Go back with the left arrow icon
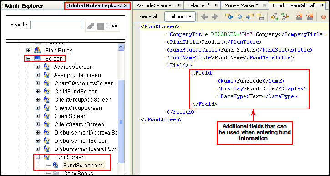The image size is (330, 176). pos(204,17)
